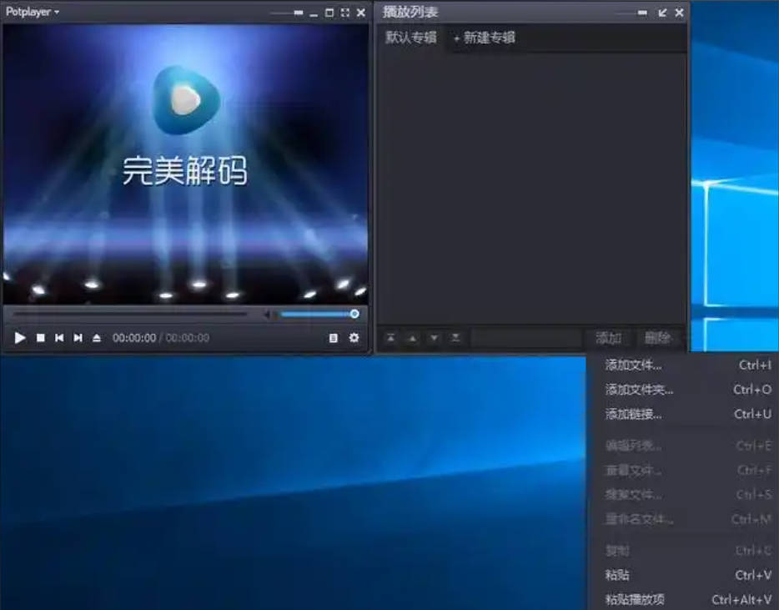This screenshot has height=610, width=779.
Task: Click the move-to-top arrow in playlist
Action: (391, 338)
